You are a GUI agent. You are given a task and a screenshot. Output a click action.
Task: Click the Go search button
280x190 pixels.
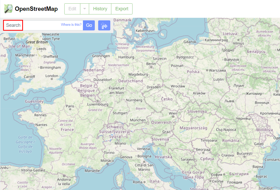click(x=89, y=25)
